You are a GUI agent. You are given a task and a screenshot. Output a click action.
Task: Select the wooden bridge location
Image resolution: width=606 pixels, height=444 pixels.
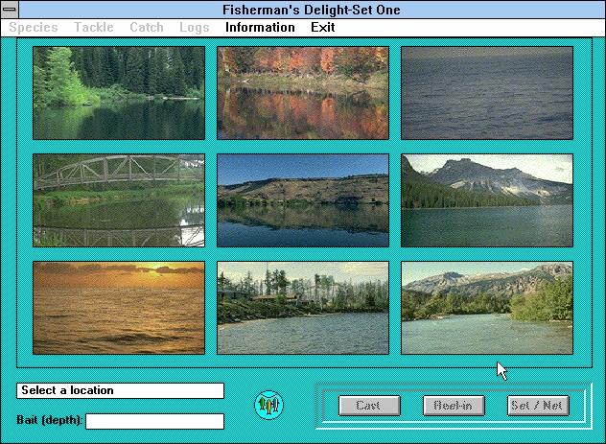click(119, 200)
